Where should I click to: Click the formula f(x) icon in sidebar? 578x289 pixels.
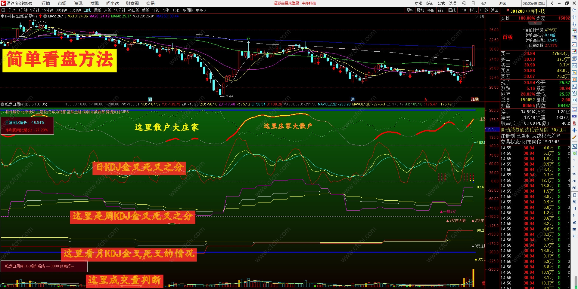pos(574,93)
